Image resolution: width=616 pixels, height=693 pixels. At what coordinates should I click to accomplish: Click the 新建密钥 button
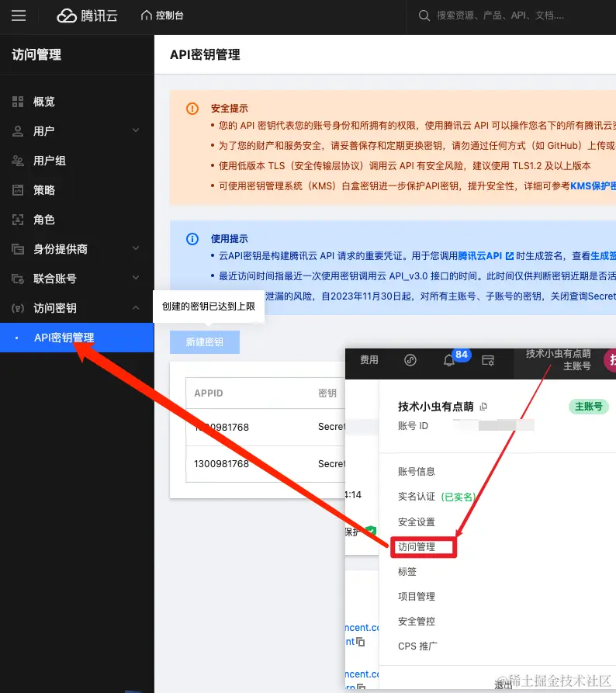(x=205, y=342)
